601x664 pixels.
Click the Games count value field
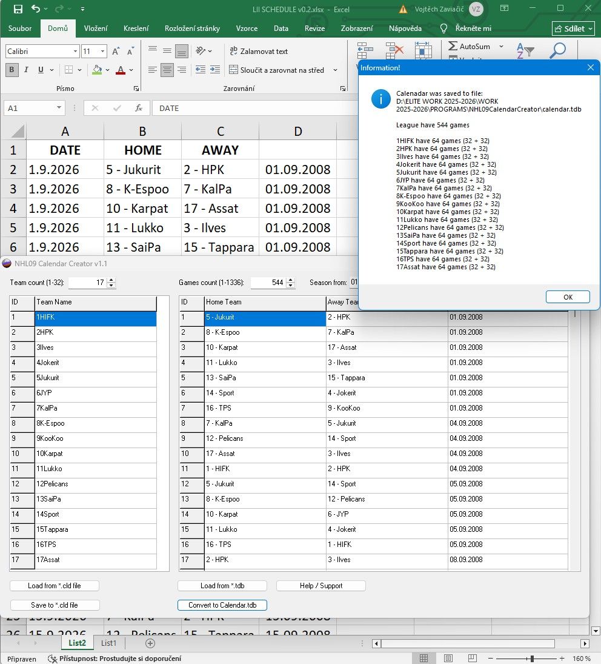coord(268,283)
